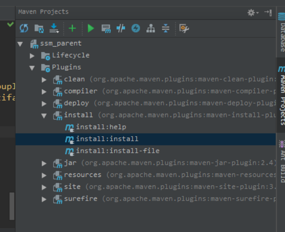Expand the deploy plugin node
This screenshot has width=285, height=232.
point(44,103)
